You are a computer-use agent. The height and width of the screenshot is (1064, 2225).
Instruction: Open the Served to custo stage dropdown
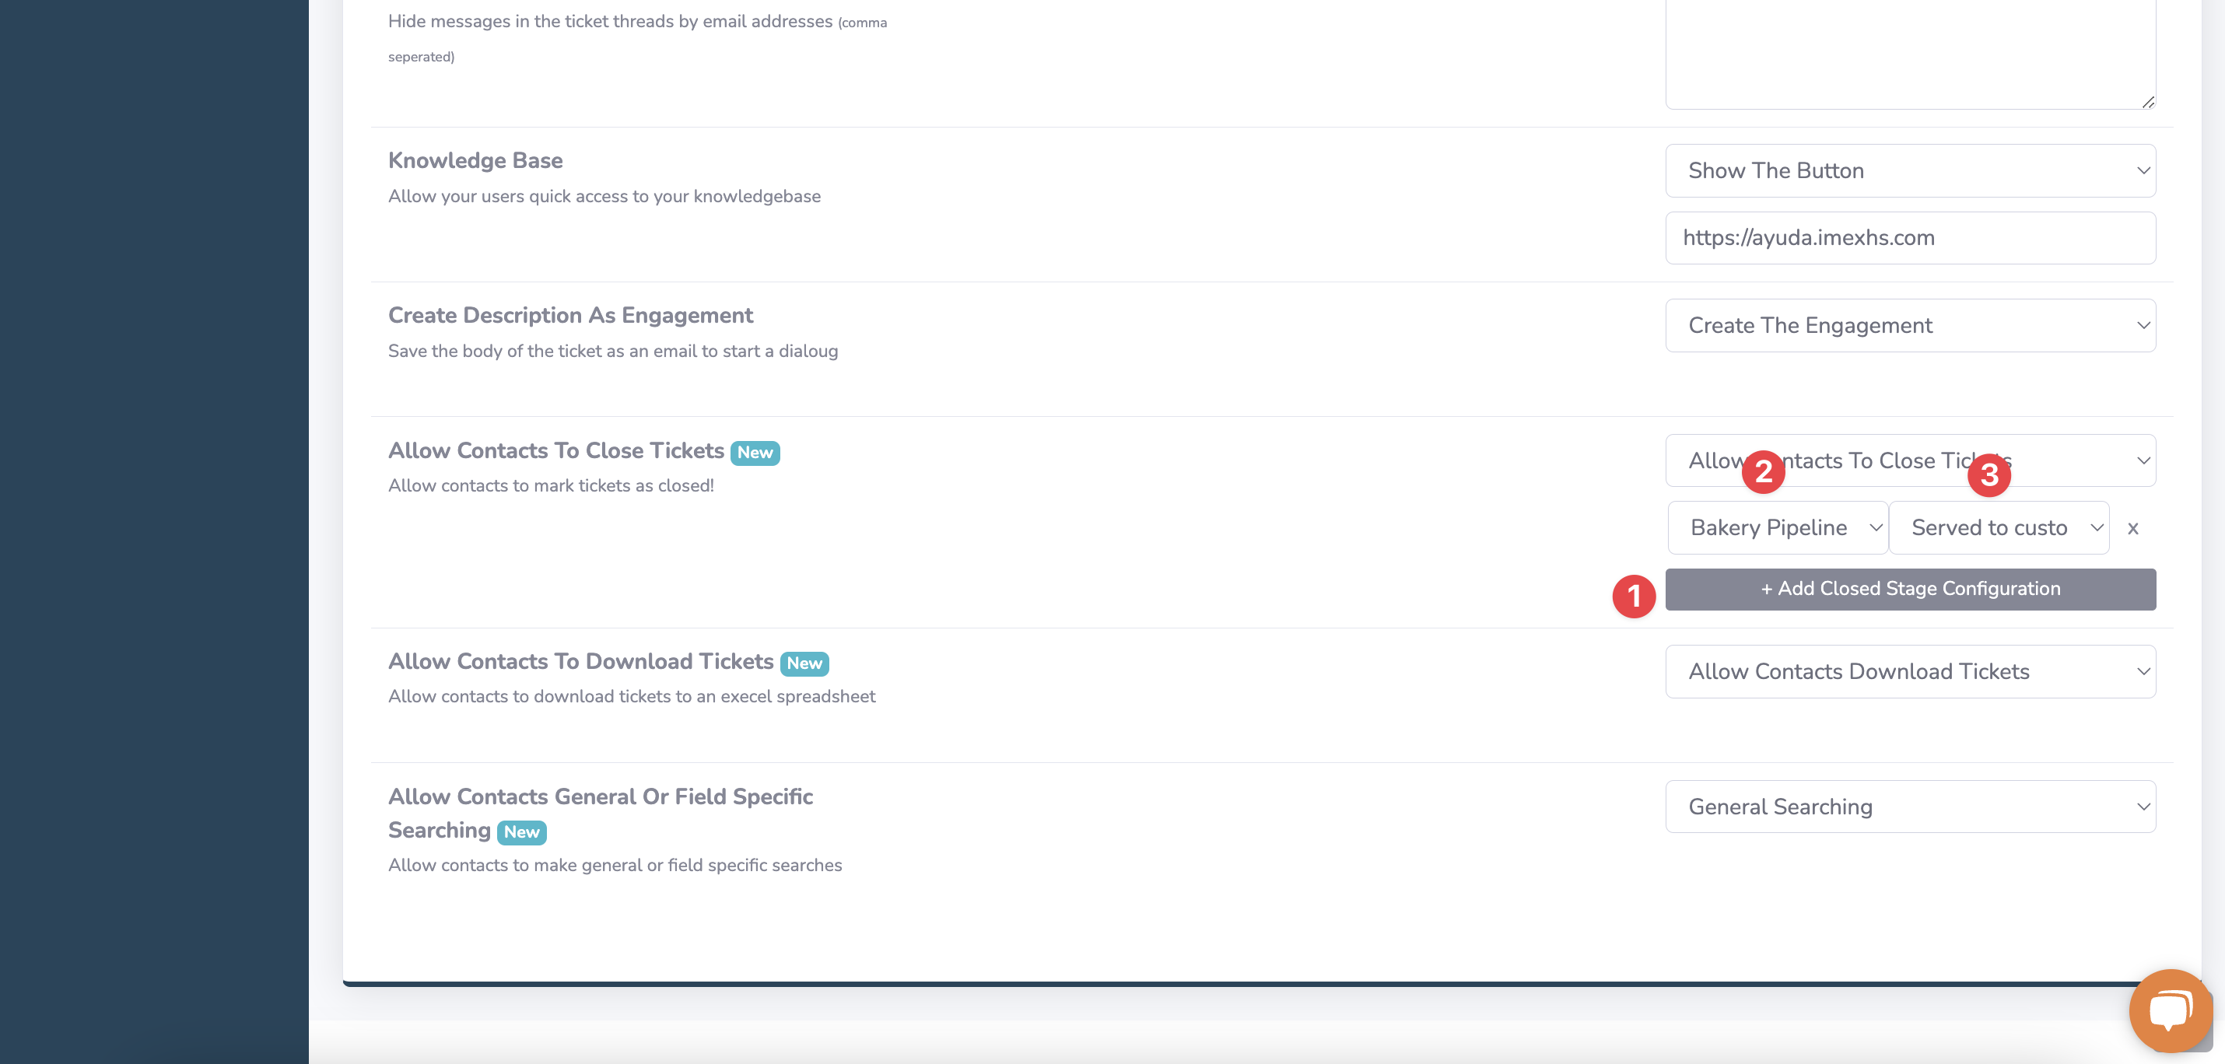1998,527
